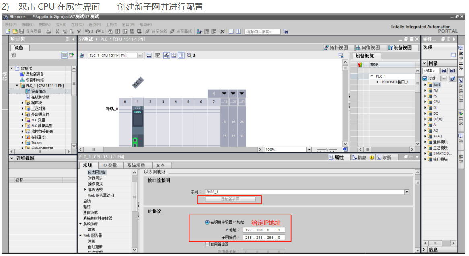This screenshot has height=256, width=469.
Task: Click the Undo arrow icon
Action: [x=87, y=31]
